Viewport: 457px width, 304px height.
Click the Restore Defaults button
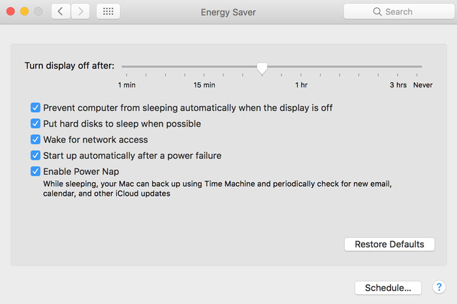(x=389, y=244)
